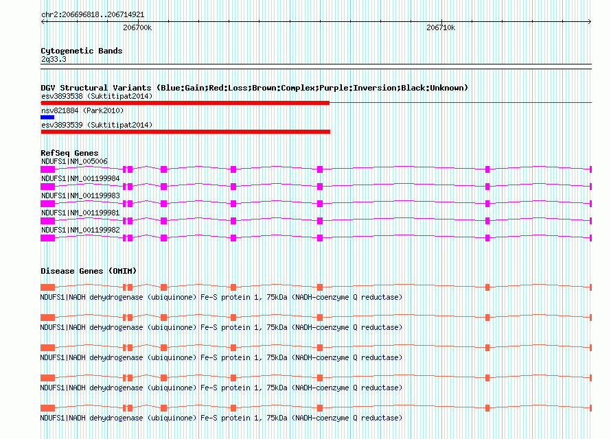The width and height of the screenshot is (611, 439).
Task: Click the NDUFS1|NM_005006 transcript label
Action: (74, 161)
